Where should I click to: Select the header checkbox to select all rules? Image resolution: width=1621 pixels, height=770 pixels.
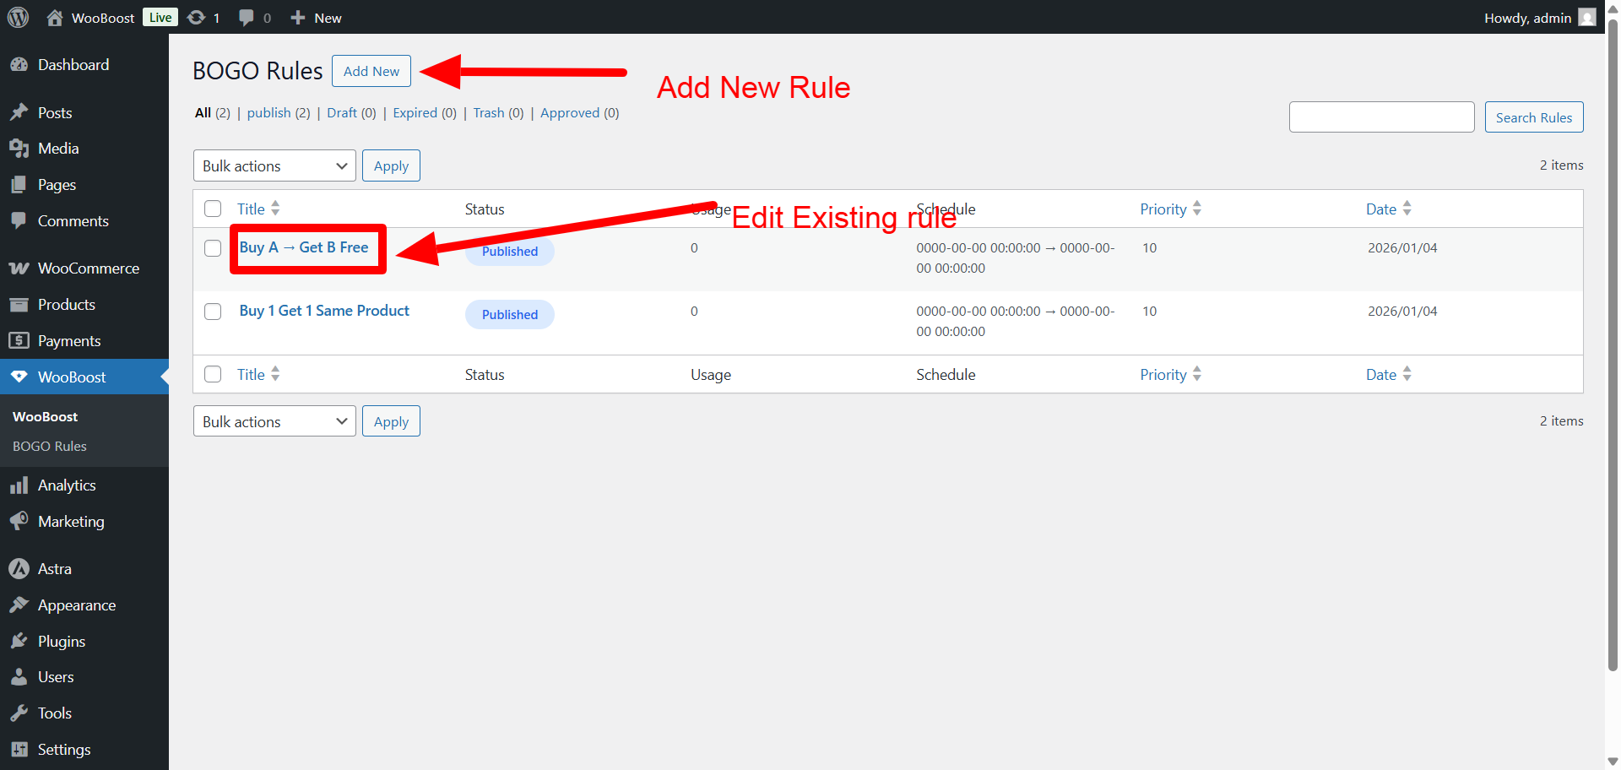point(213,209)
